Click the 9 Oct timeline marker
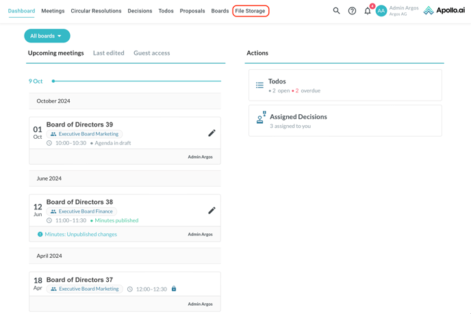 53,81
